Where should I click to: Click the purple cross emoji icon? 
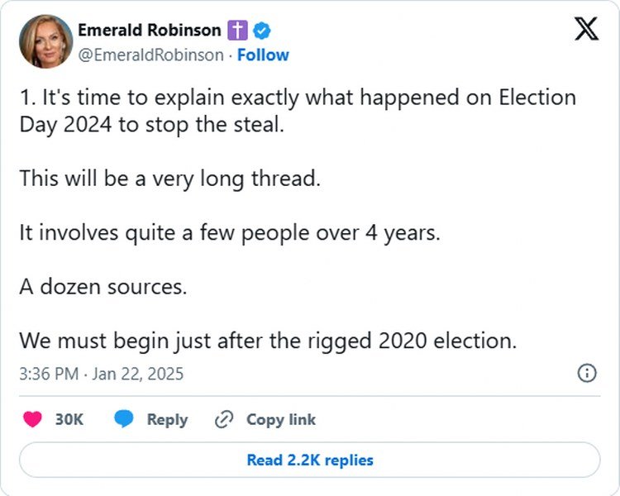pos(238,31)
